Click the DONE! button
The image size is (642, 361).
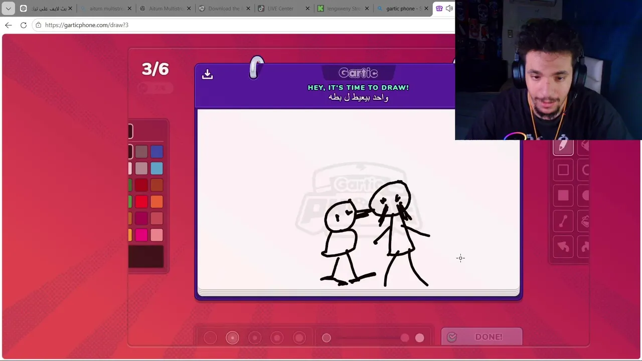click(x=481, y=337)
